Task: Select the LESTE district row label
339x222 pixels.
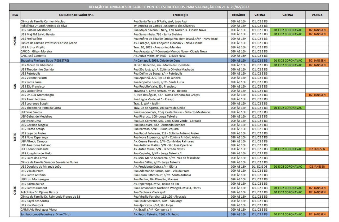Action: point(15,137)
